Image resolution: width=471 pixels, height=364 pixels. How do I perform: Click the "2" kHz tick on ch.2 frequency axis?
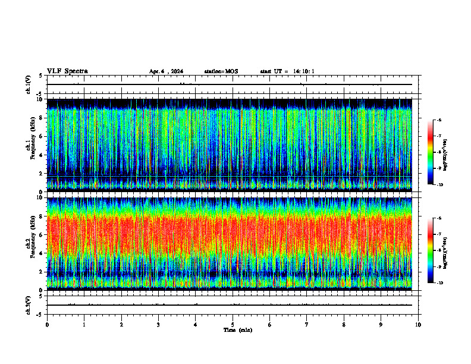pos(41,272)
